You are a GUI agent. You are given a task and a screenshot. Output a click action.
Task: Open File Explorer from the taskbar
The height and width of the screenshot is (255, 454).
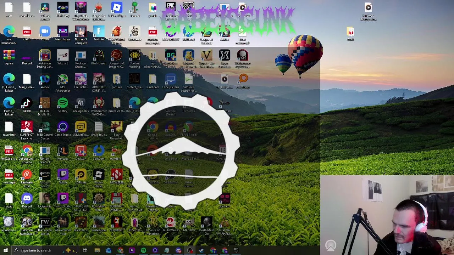97,250
